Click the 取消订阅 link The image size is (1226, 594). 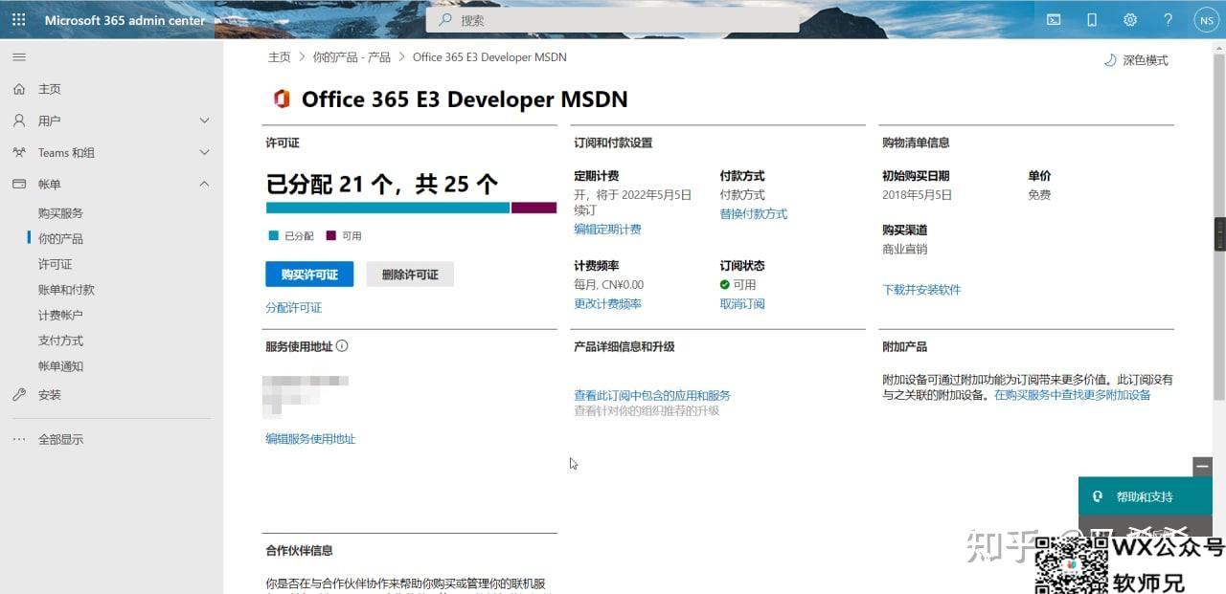[x=742, y=304]
